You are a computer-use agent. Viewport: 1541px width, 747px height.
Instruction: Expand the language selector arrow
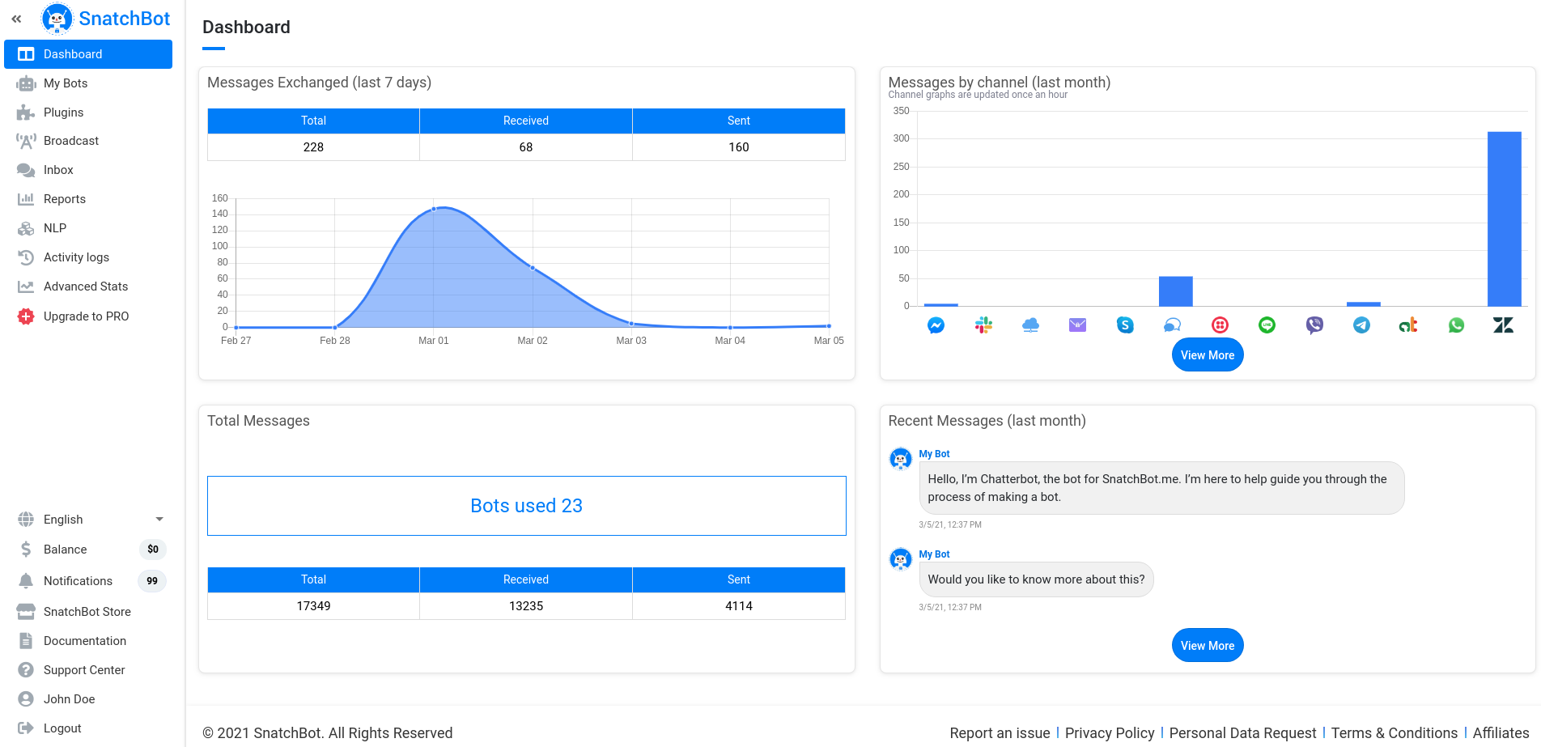[x=159, y=520]
